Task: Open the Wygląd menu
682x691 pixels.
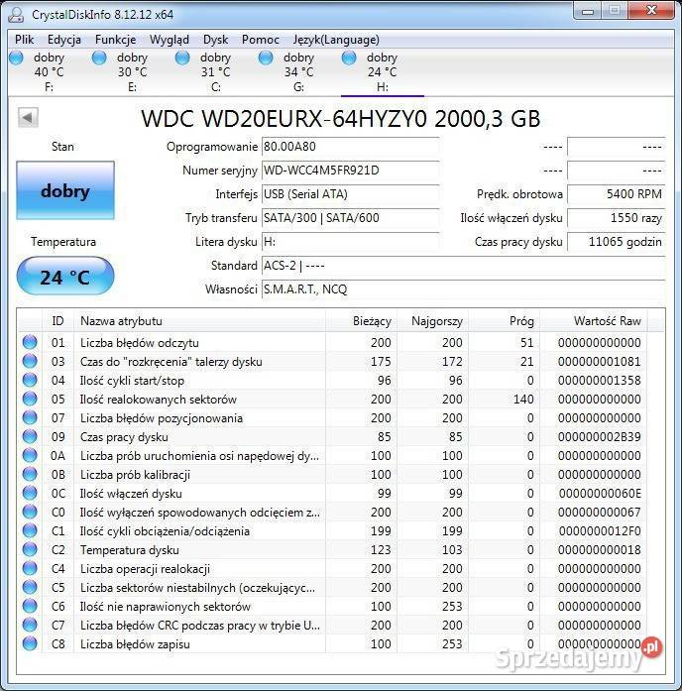Action: [x=170, y=40]
